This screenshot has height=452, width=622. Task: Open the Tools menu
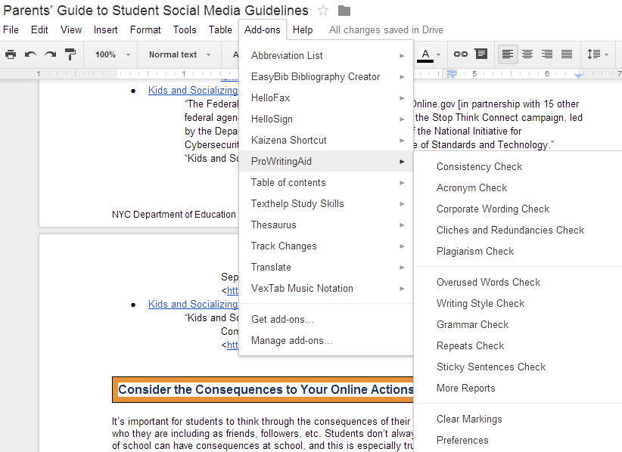185,30
